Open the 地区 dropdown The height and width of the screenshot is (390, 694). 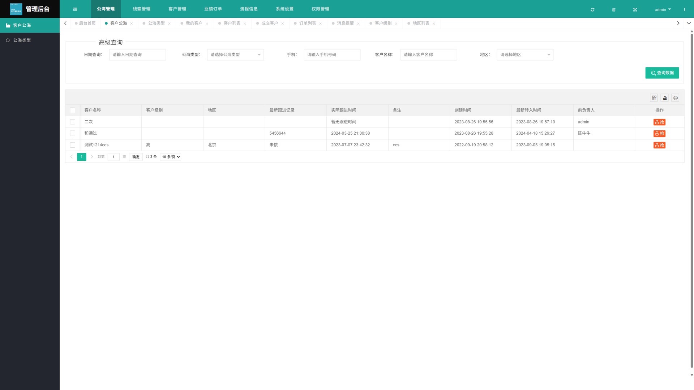(x=525, y=55)
